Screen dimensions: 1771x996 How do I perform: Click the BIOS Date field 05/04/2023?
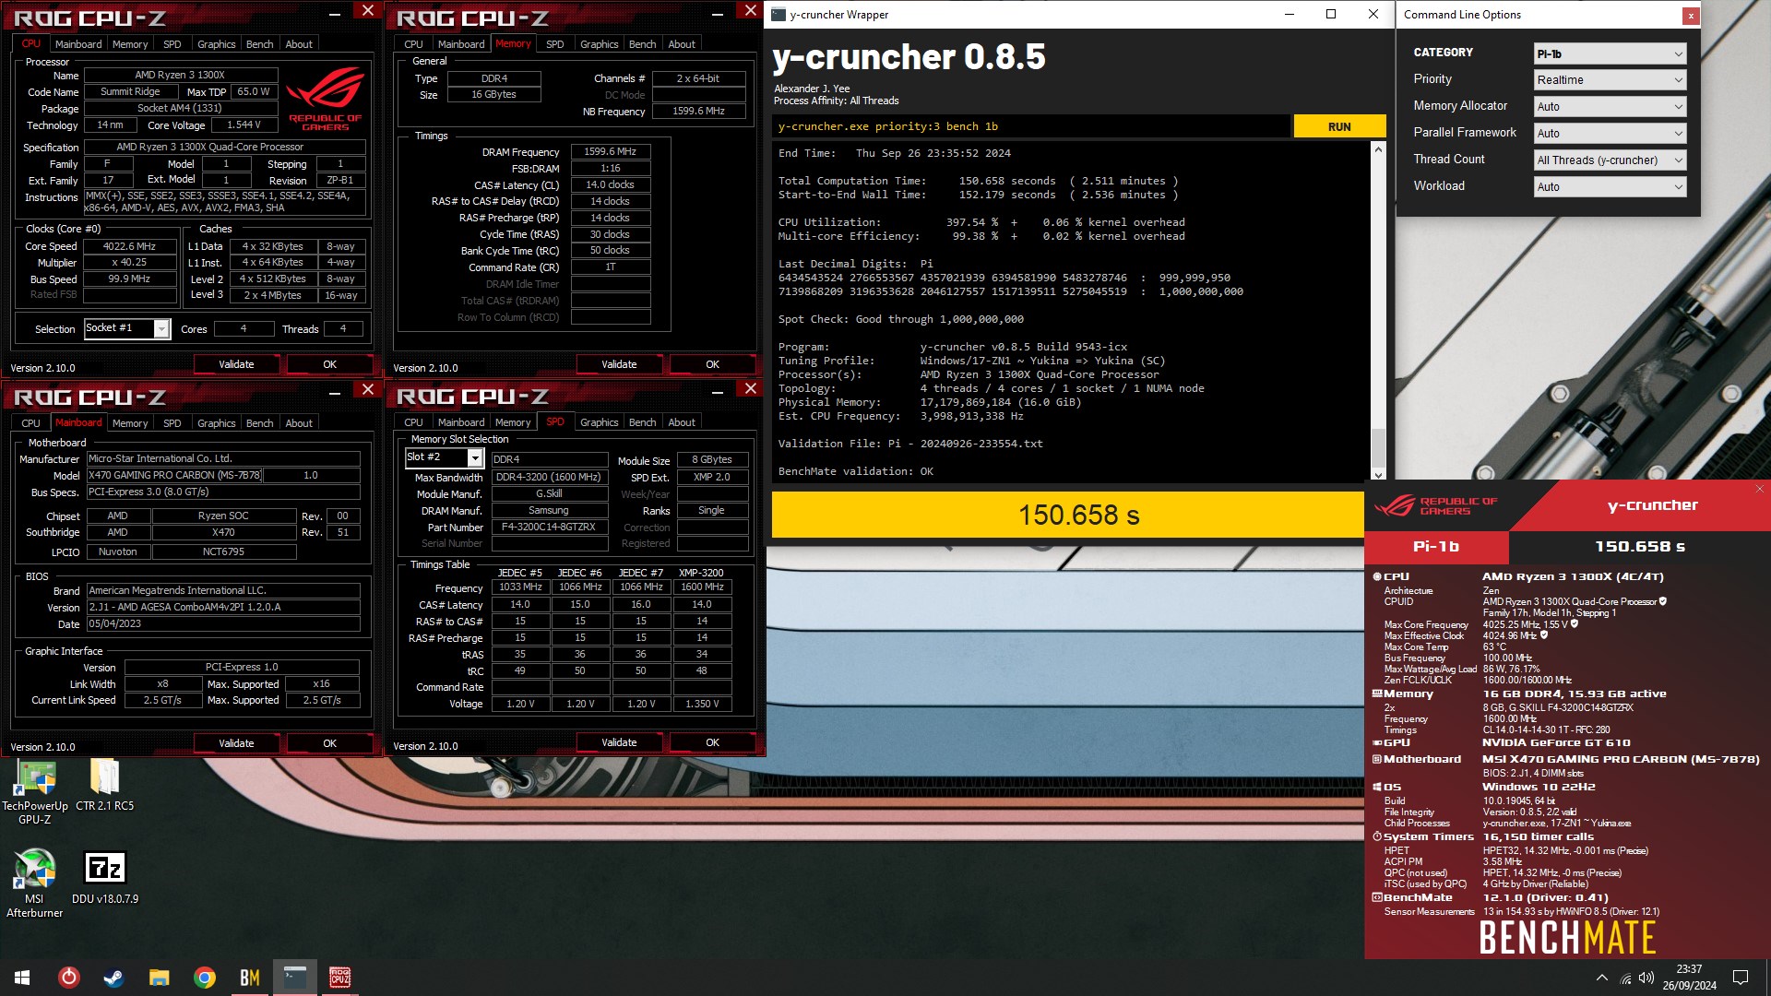click(x=223, y=624)
